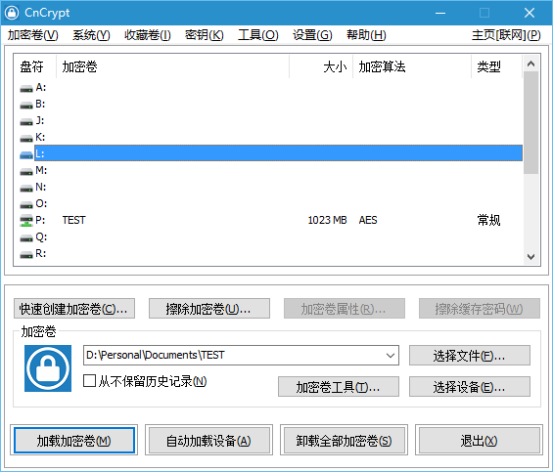553x472 pixels.
Task: Select the drive icon for M:
Action: pyautogui.click(x=26, y=171)
